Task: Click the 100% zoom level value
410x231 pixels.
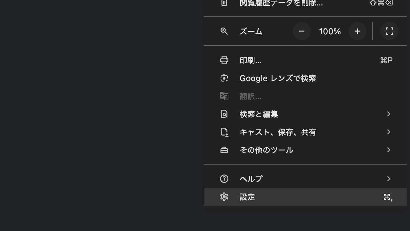Action: tap(330, 31)
